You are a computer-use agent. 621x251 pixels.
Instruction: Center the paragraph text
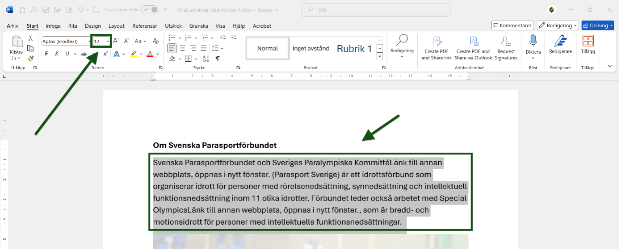point(183,48)
